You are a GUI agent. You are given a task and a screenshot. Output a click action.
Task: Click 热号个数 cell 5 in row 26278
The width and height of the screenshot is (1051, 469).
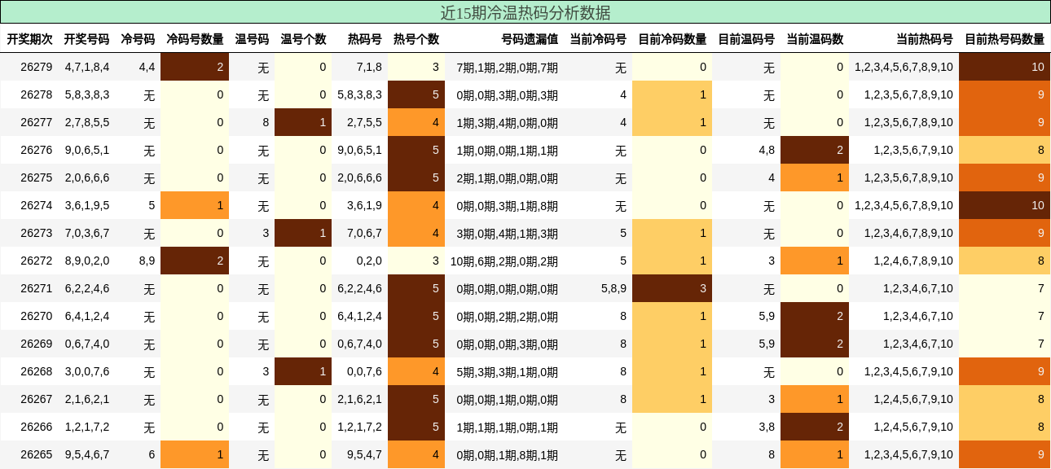pyautogui.click(x=416, y=94)
